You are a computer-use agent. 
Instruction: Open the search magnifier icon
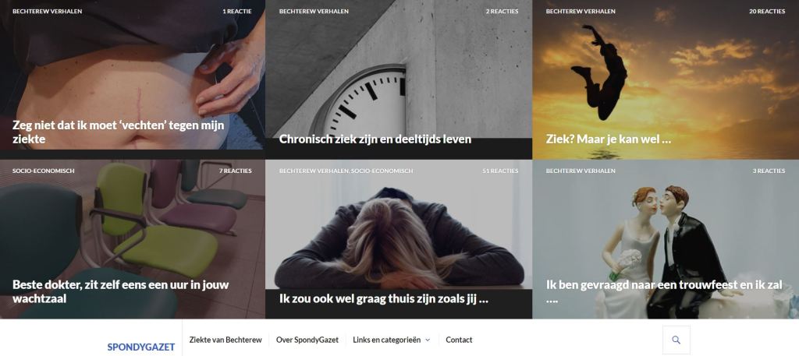point(676,340)
